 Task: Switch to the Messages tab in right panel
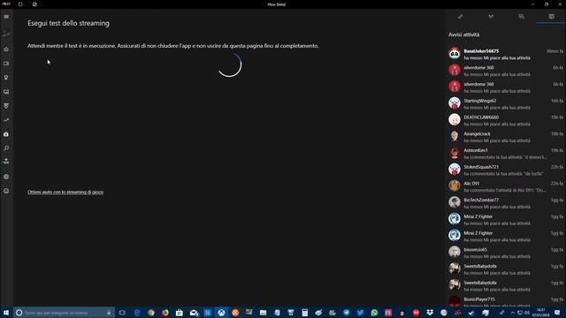click(x=521, y=17)
